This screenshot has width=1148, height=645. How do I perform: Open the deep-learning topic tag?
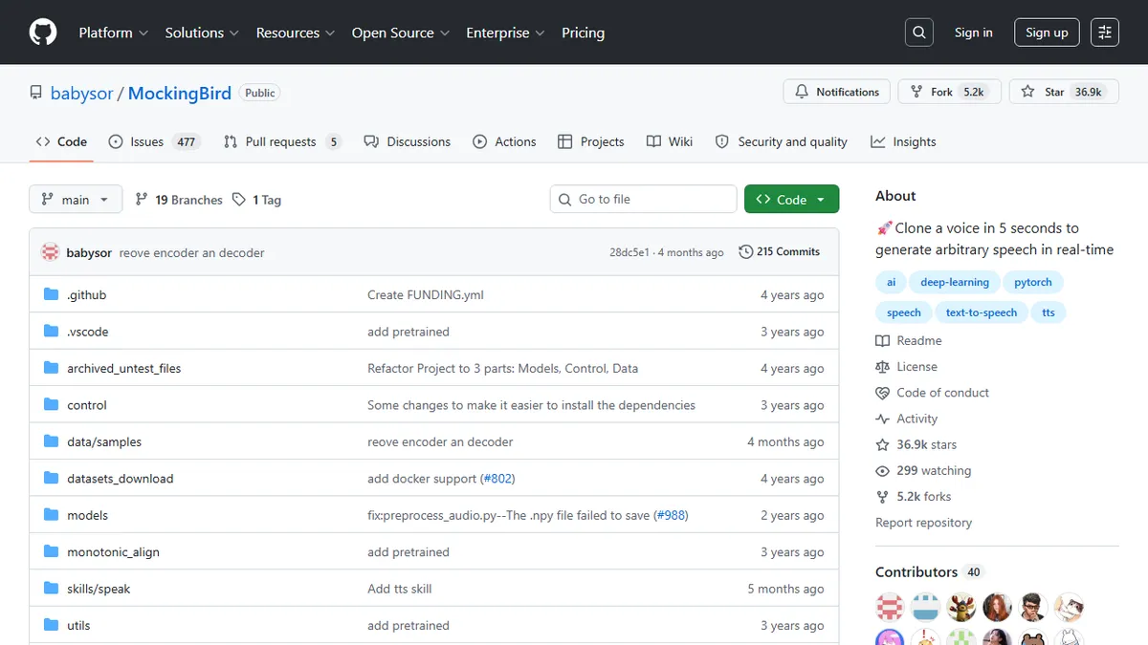(955, 282)
